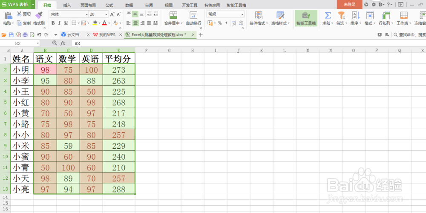Open the font size dropdown showing 20
This screenshot has height=213, width=426.
click(106, 14)
